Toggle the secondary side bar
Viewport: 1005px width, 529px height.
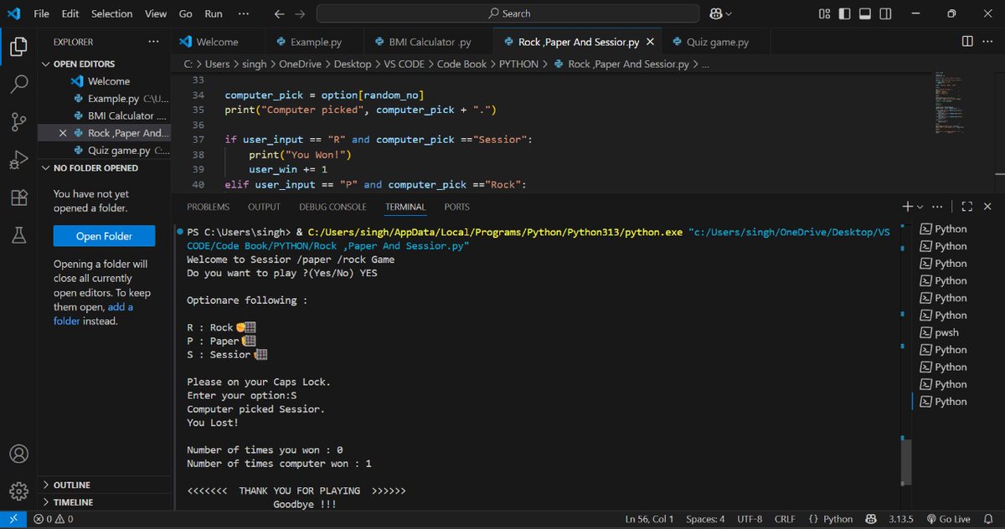coord(885,13)
